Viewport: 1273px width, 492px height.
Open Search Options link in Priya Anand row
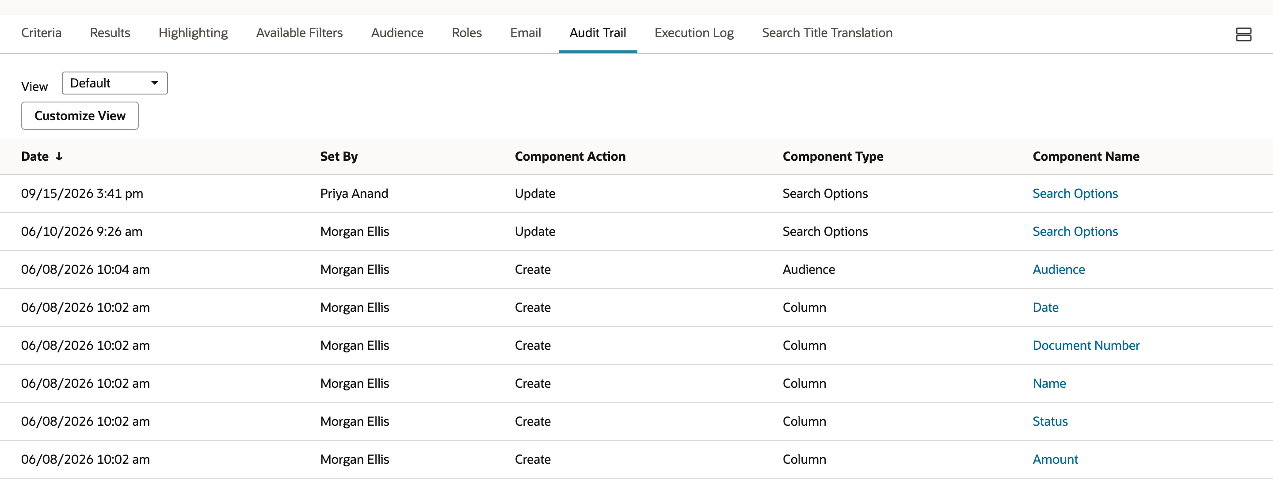[1075, 193]
